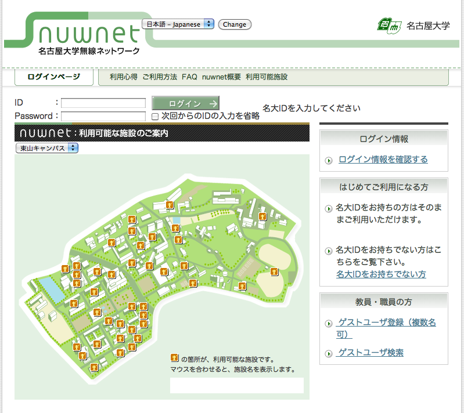Open the ログイン情報を確認する link

383,160
